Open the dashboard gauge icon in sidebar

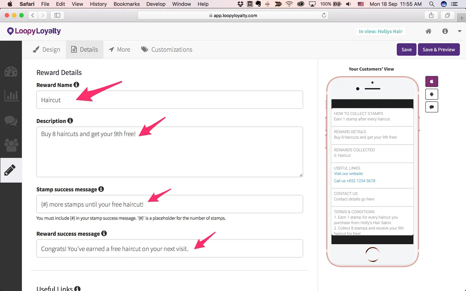(x=11, y=72)
